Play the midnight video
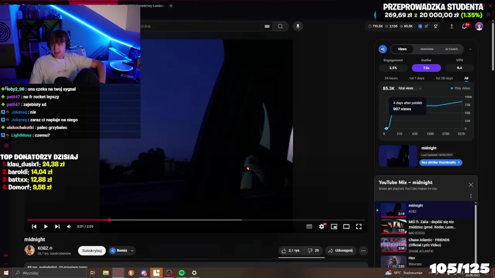The width and height of the screenshot is (495, 278). click(46, 227)
